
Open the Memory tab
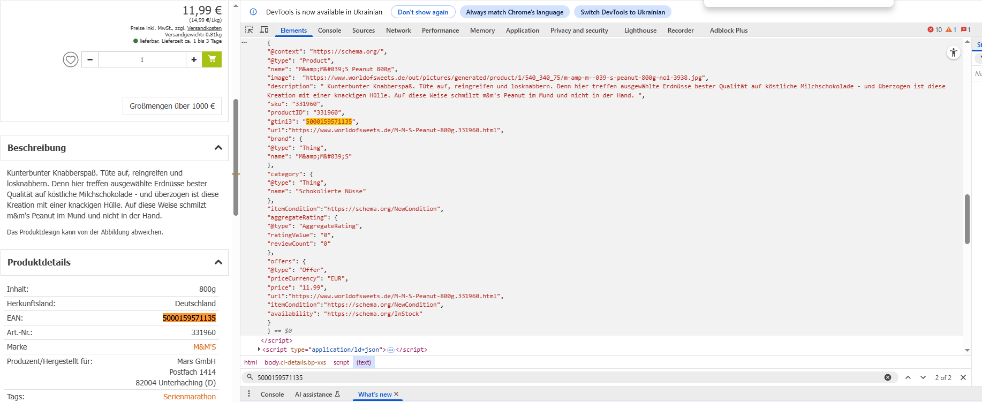[x=482, y=31]
